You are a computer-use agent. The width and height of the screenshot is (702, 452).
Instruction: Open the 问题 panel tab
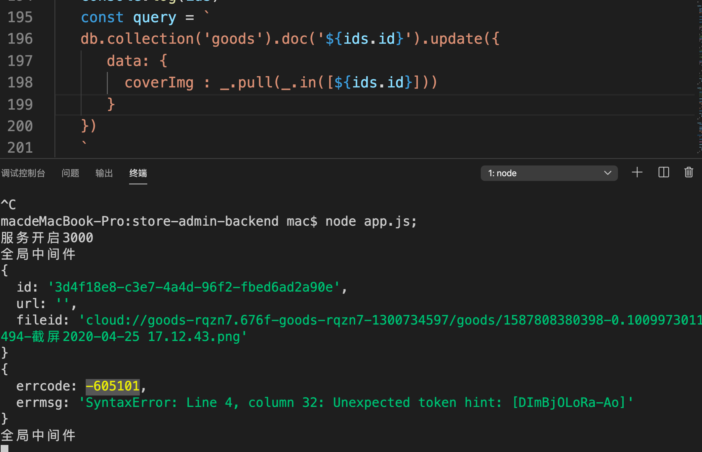(70, 173)
